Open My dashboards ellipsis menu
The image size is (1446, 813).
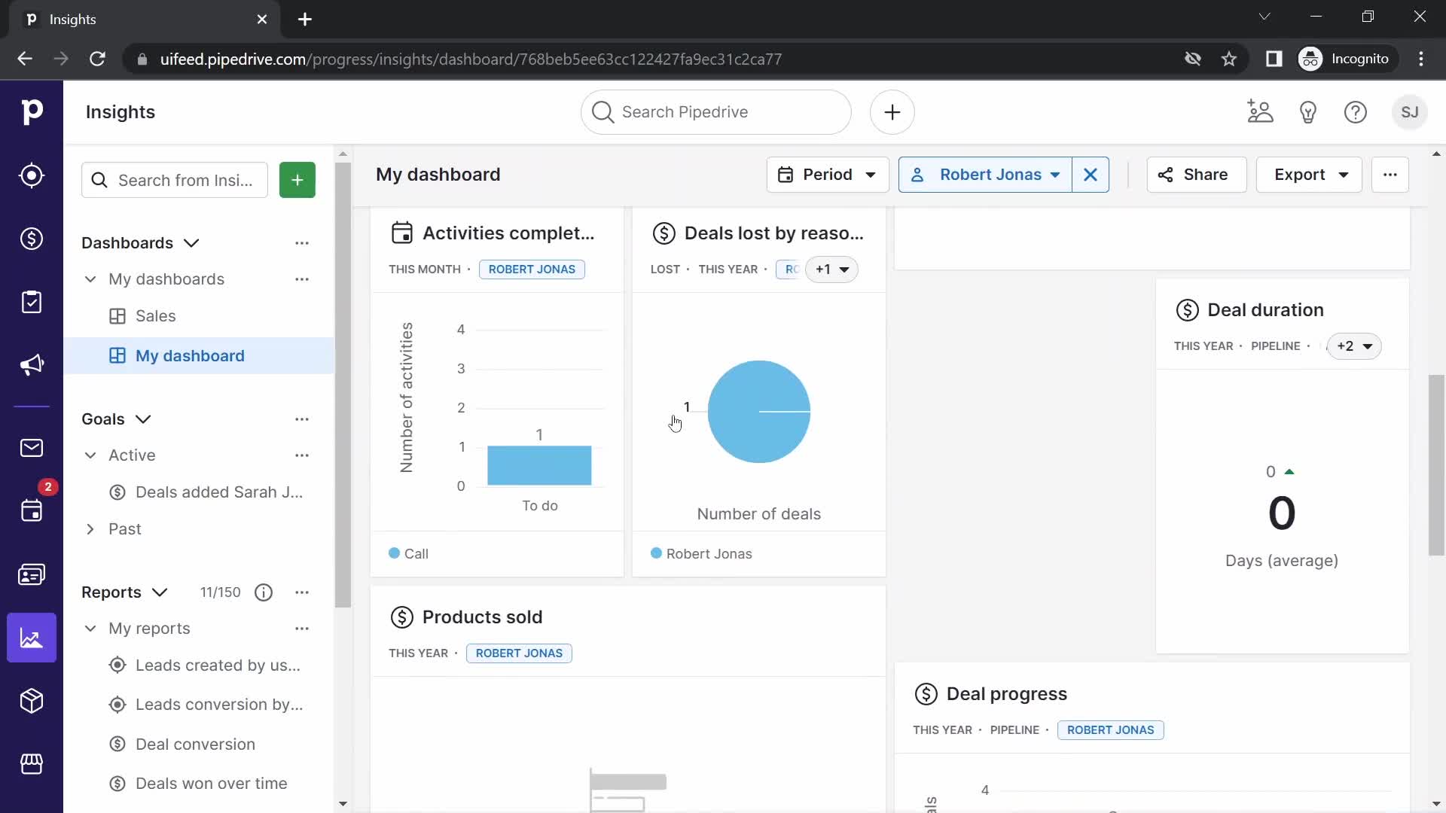pyautogui.click(x=302, y=279)
